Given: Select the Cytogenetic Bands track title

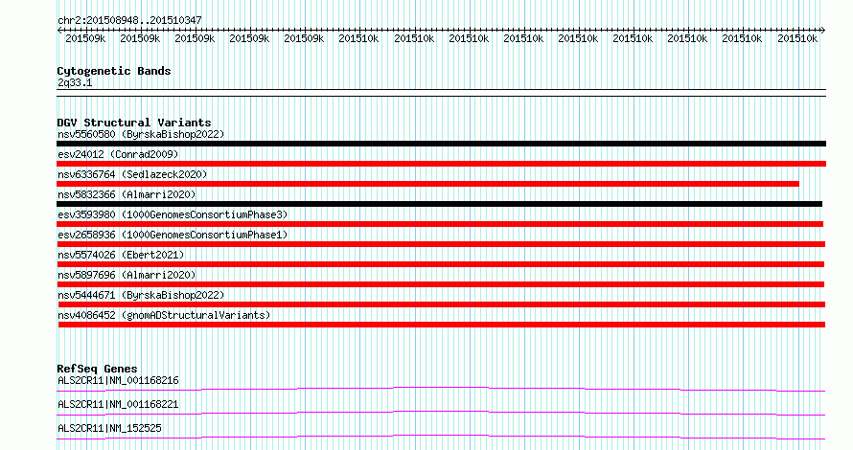Looking at the screenshot, I should [x=114, y=71].
